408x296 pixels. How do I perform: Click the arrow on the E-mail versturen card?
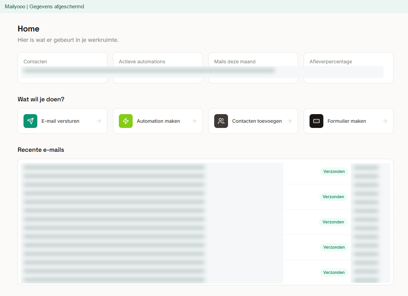pyautogui.click(x=99, y=121)
